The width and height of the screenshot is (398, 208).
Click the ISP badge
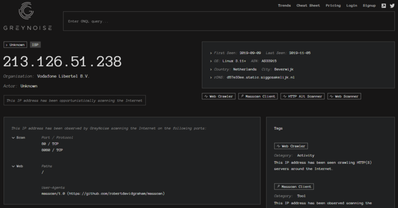(x=35, y=45)
